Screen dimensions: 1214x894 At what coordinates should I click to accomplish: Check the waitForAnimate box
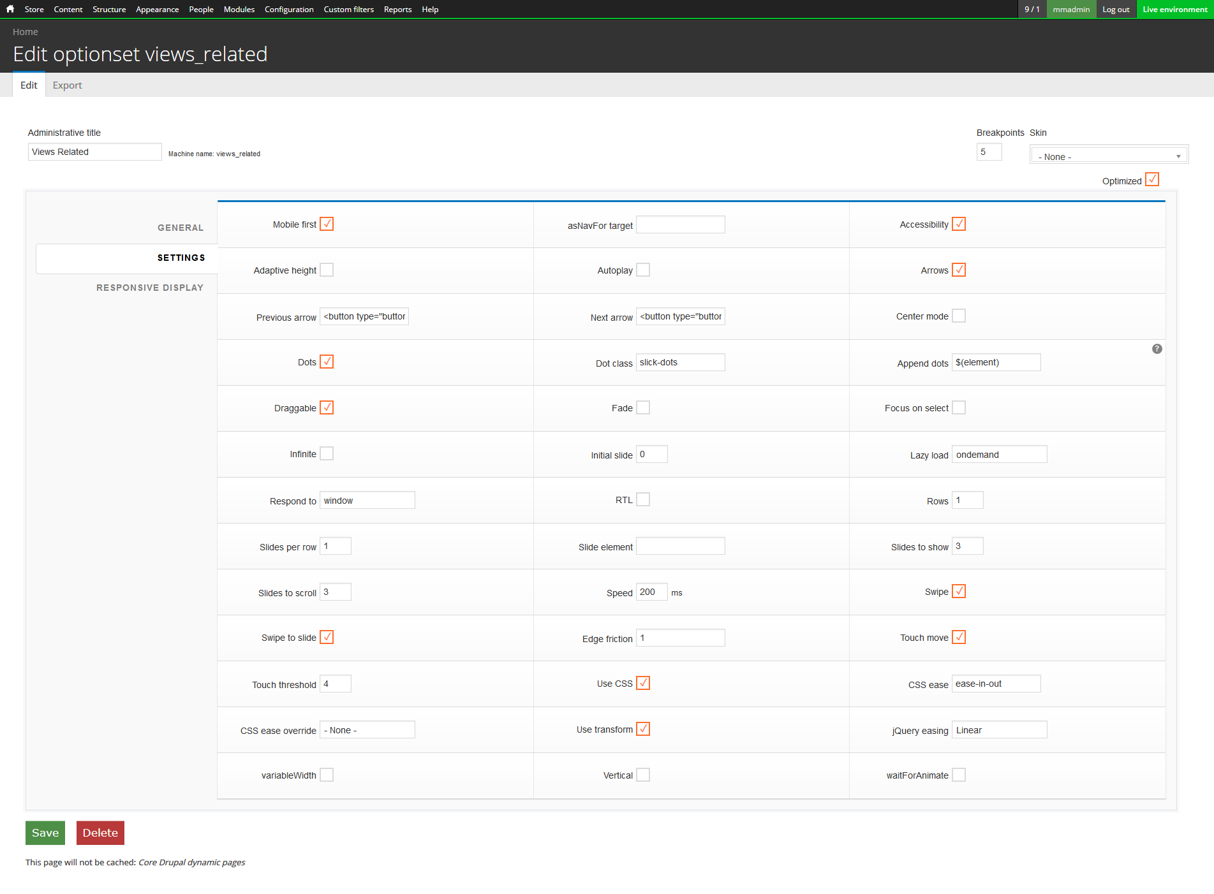pos(959,775)
